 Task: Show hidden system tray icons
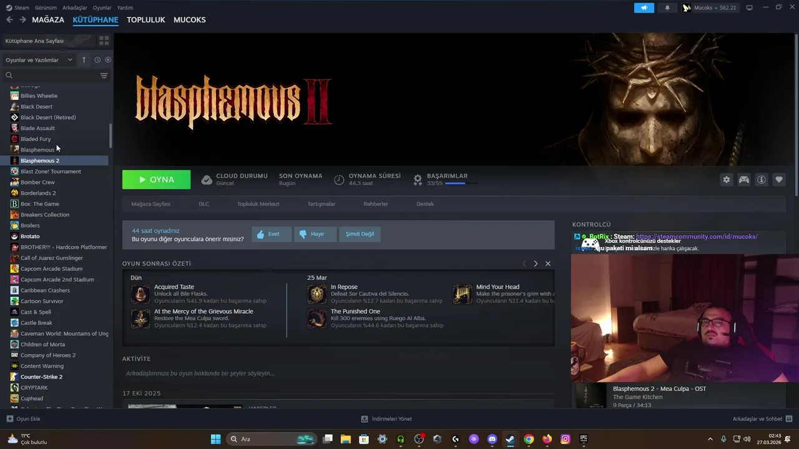click(x=710, y=439)
